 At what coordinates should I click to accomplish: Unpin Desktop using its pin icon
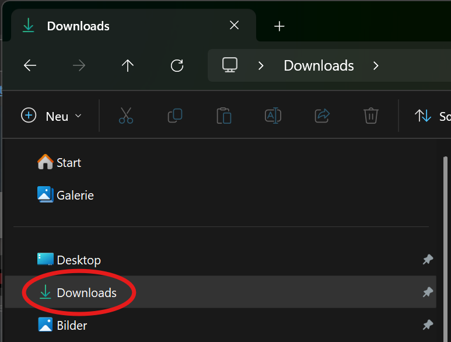pos(428,260)
